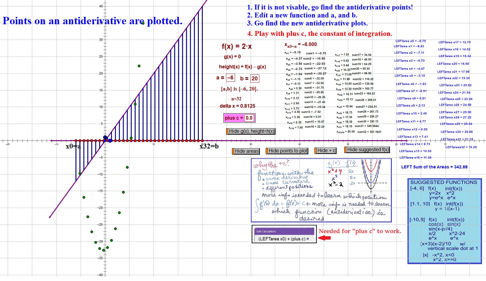Image resolution: width=486 pixels, height=281 pixels.
Task: Select the "sum16 = 22.24" measurement
Action: (314, 127)
